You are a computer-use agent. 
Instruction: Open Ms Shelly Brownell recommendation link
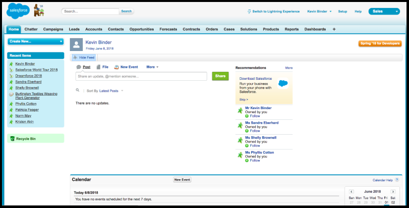point(261,138)
